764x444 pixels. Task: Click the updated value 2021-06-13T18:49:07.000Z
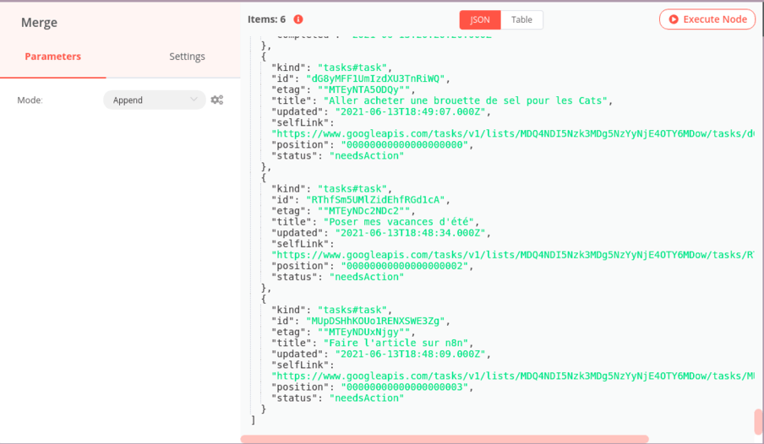(x=412, y=111)
